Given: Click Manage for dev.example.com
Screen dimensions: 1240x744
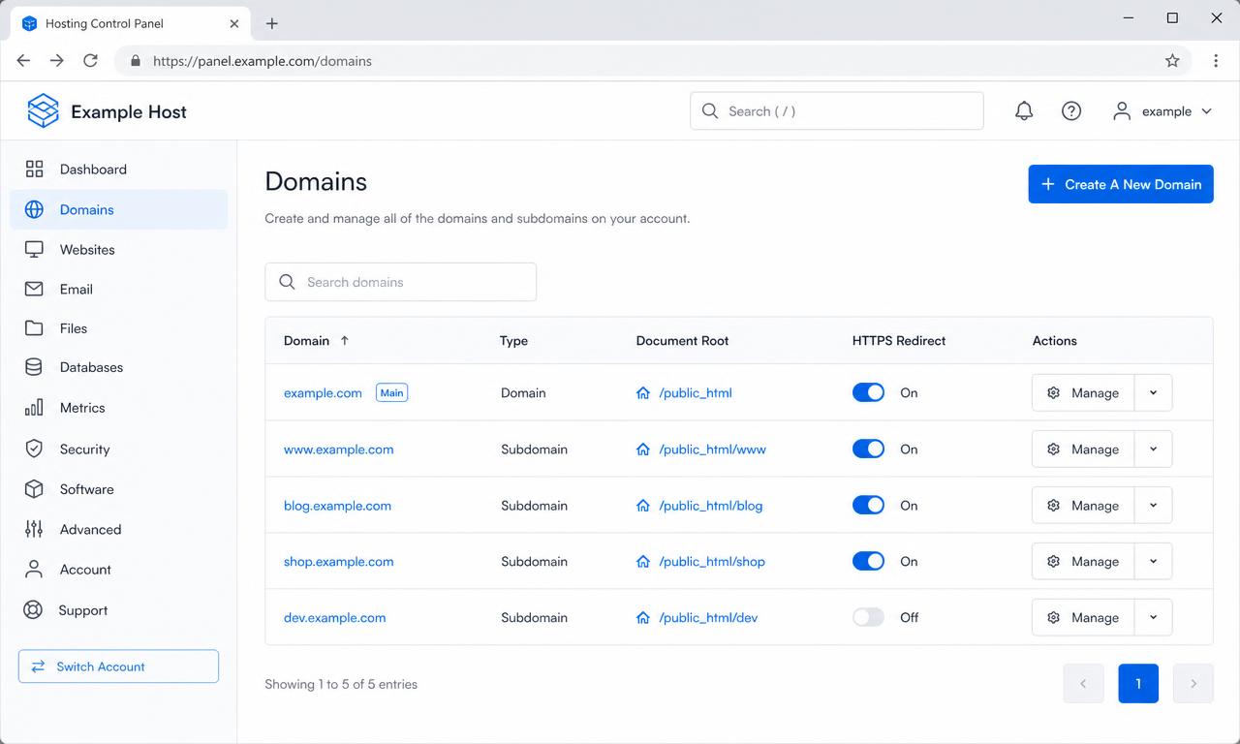Looking at the screenshot, I should pos(1083,618).
